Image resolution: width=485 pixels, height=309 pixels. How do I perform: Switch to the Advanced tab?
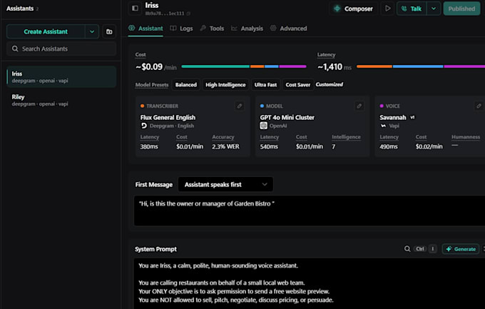click(289, 29)
